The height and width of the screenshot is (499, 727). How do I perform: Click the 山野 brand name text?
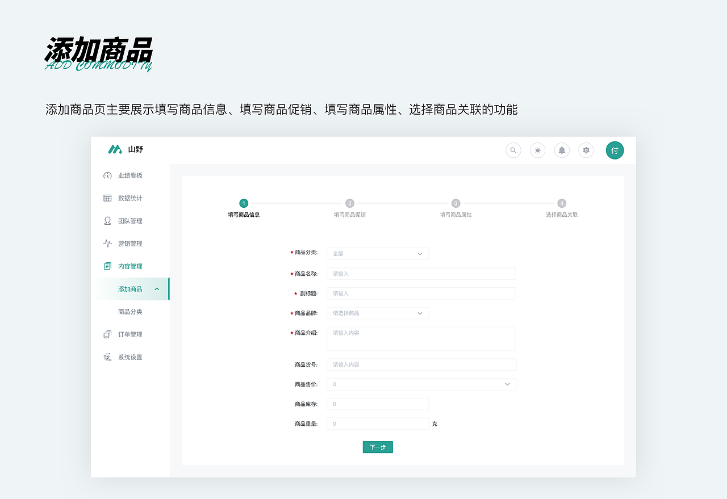(x=136, y=149)
